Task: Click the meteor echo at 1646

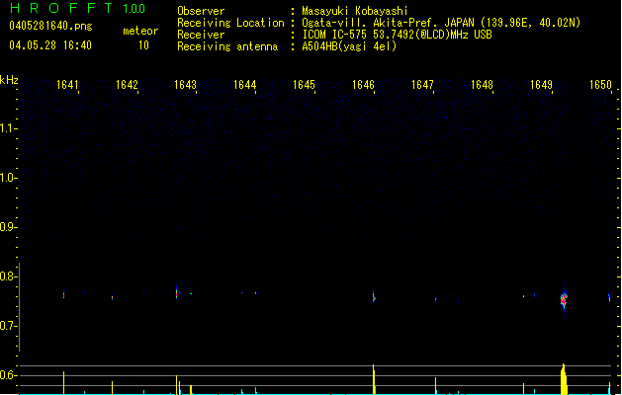Action: tap(373, 297)
